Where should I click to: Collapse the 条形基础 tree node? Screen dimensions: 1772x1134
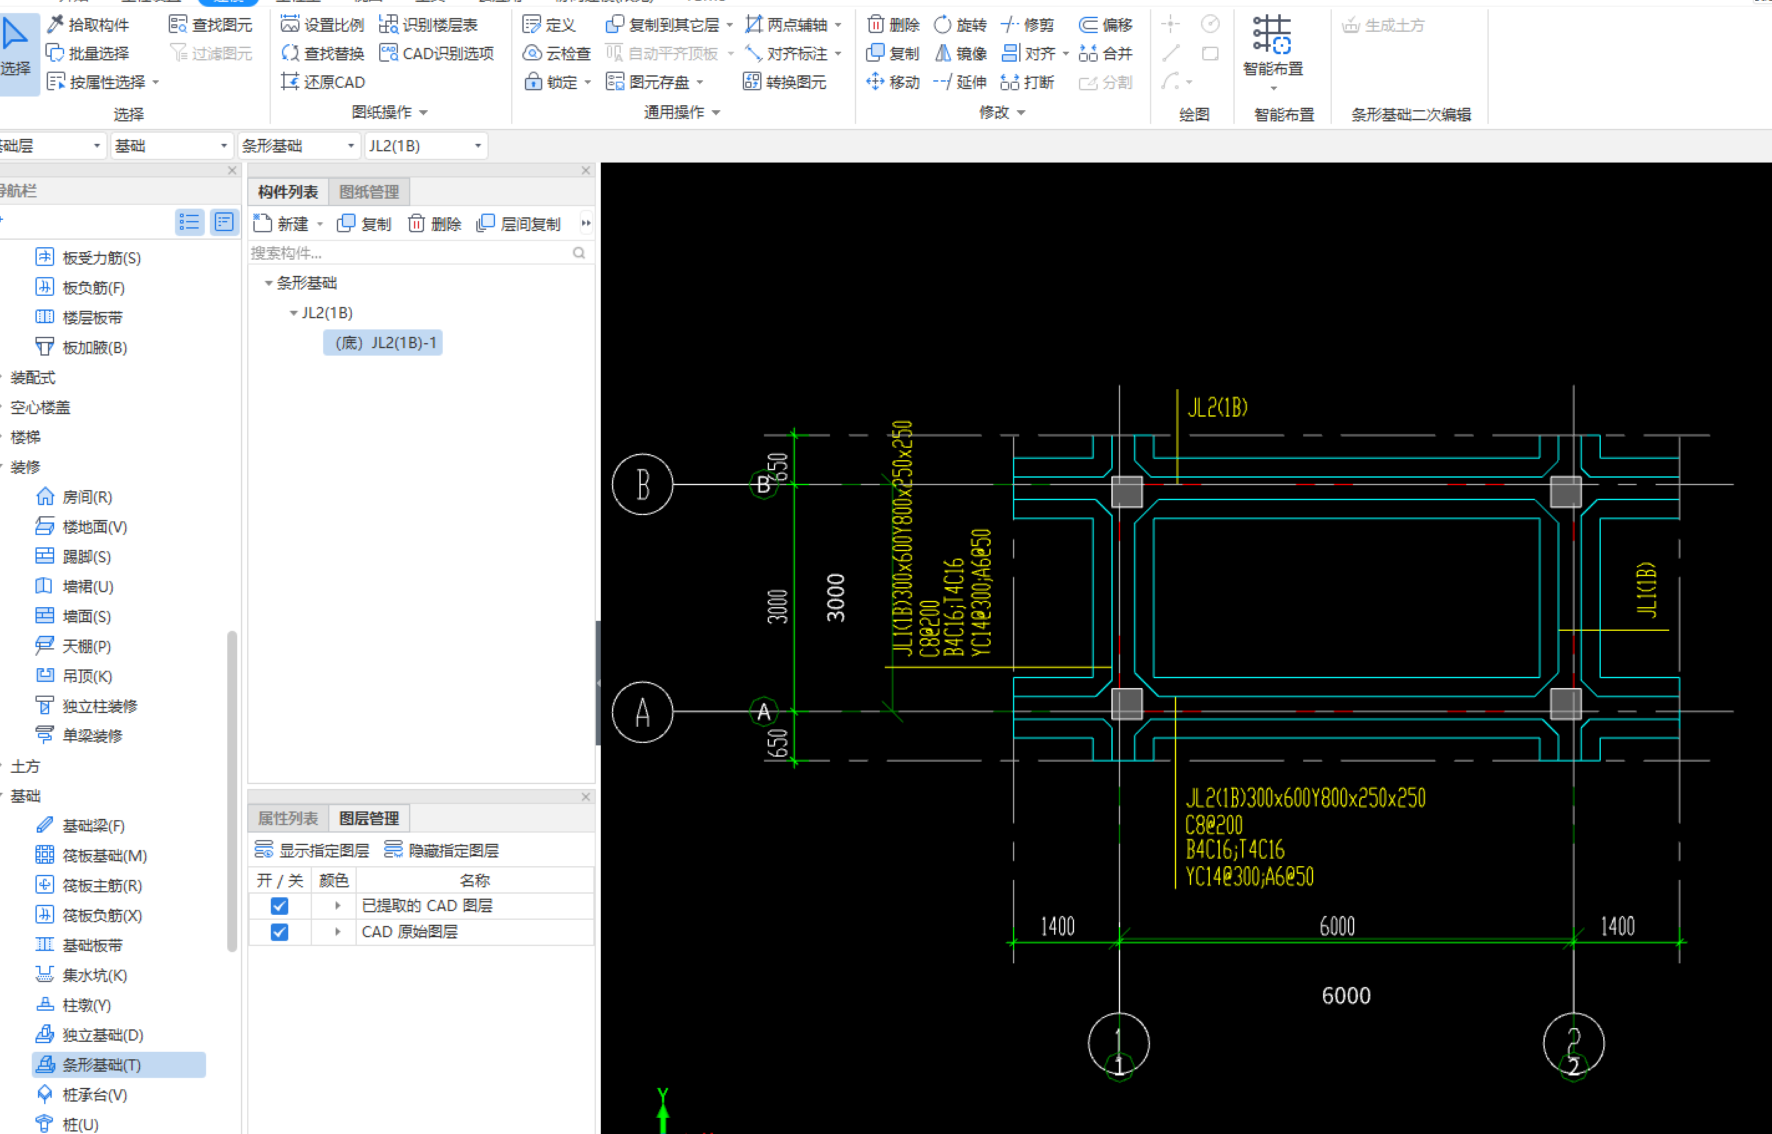pyautogui.click(x=269, y=283)
